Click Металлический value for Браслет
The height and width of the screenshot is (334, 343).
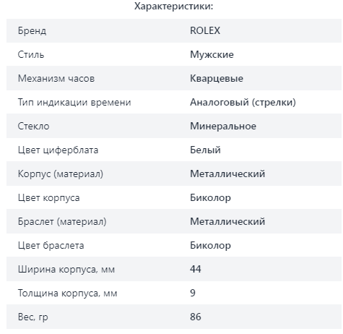pos(227,222)
